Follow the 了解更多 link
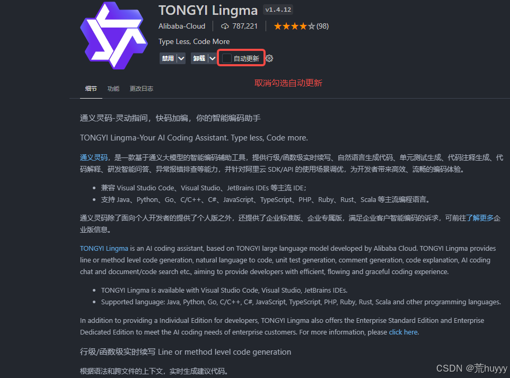510x378 pixels. [x=480, y=218]
